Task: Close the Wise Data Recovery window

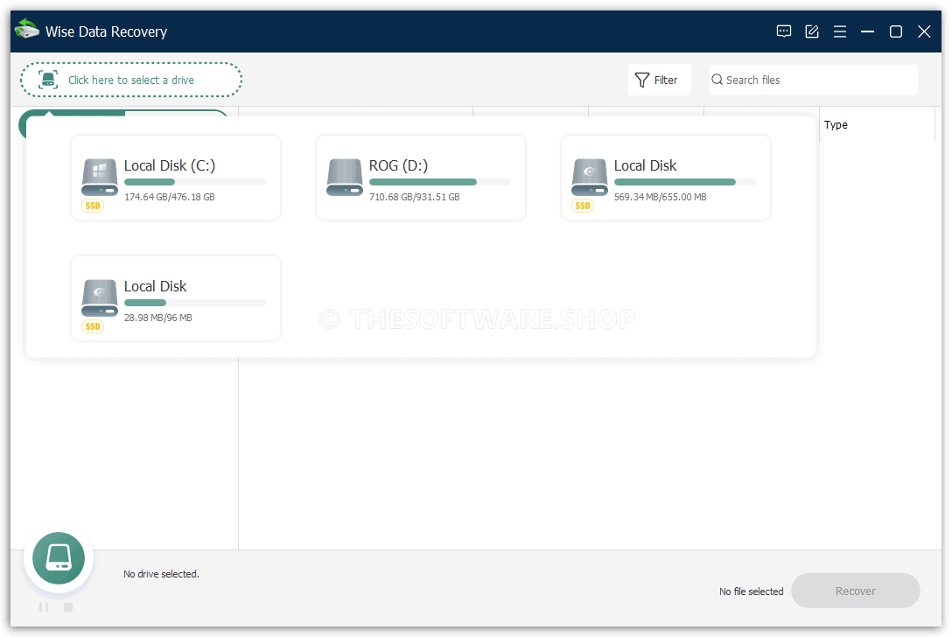Action: pos(924,31)
